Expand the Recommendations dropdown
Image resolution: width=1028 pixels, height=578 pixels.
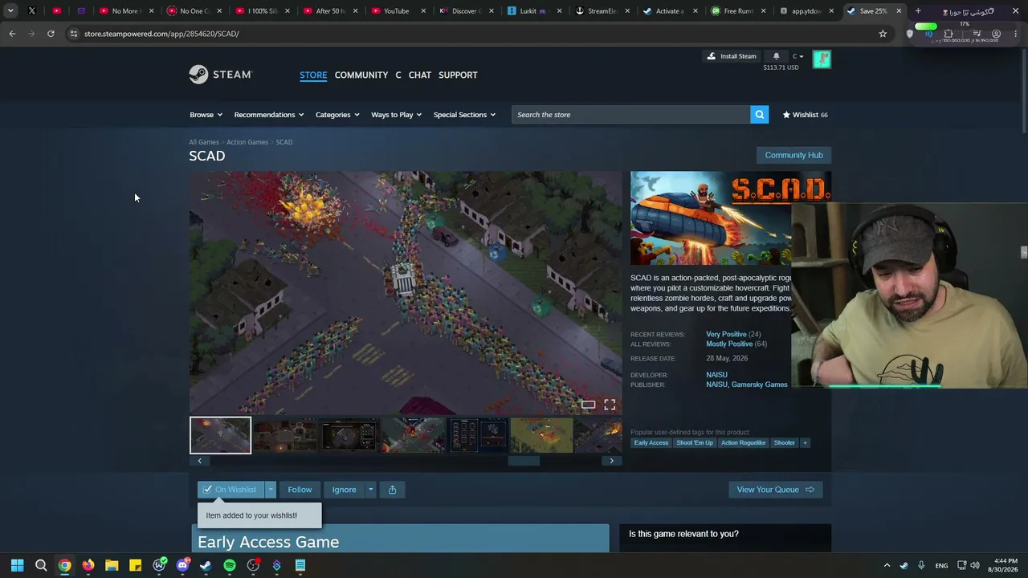[x=269, y=115]
